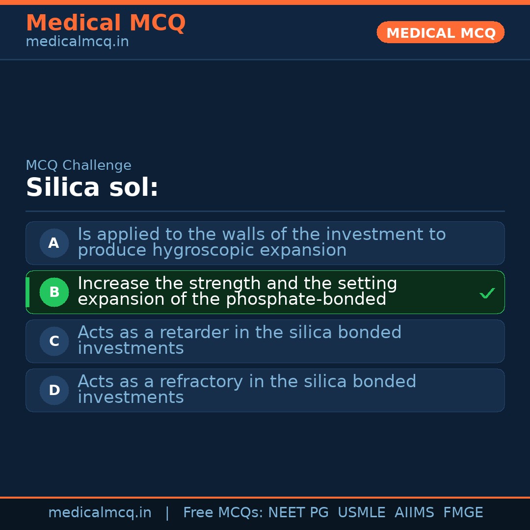Click 'Free MCQs:' in the footer

tap(223, 513)
